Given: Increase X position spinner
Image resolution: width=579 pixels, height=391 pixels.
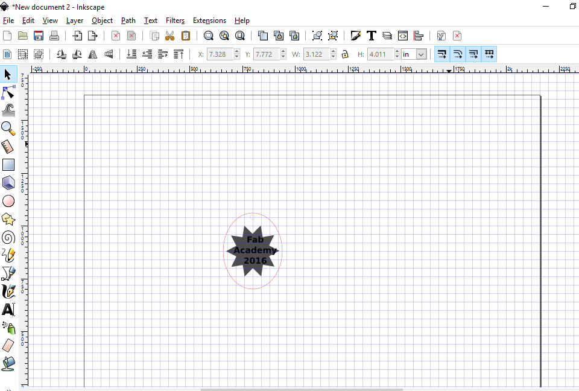Looking at the screenshot, I should (x=237, y=51).
